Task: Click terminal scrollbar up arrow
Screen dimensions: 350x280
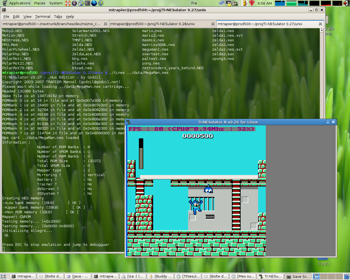Action: coord(322,30)
